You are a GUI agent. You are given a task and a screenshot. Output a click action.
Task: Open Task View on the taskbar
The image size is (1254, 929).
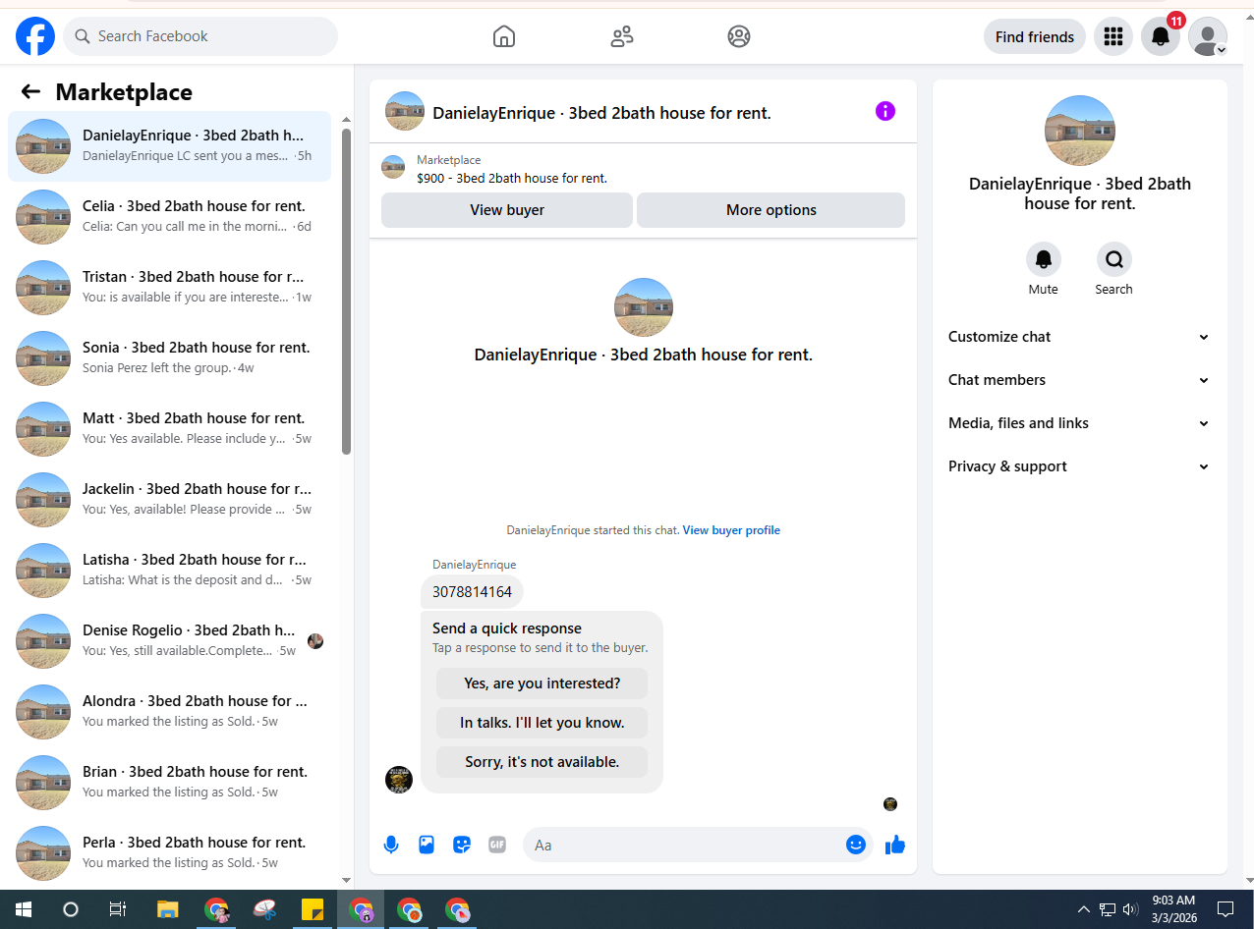[x=118, y=909]
